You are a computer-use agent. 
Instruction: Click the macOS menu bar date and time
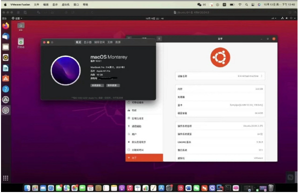(279, 4)
